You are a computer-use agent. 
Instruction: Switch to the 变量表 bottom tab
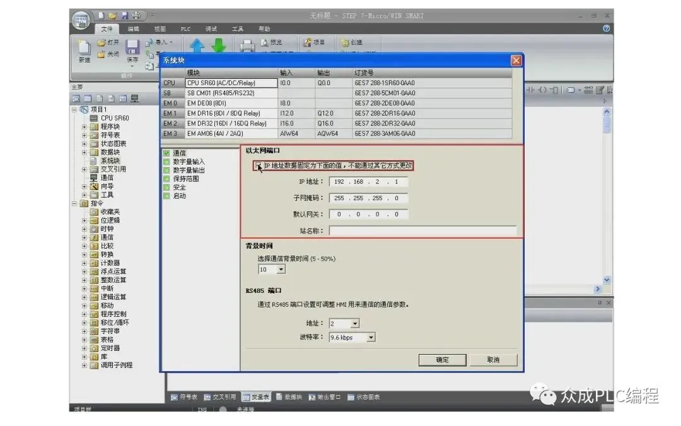256,398
